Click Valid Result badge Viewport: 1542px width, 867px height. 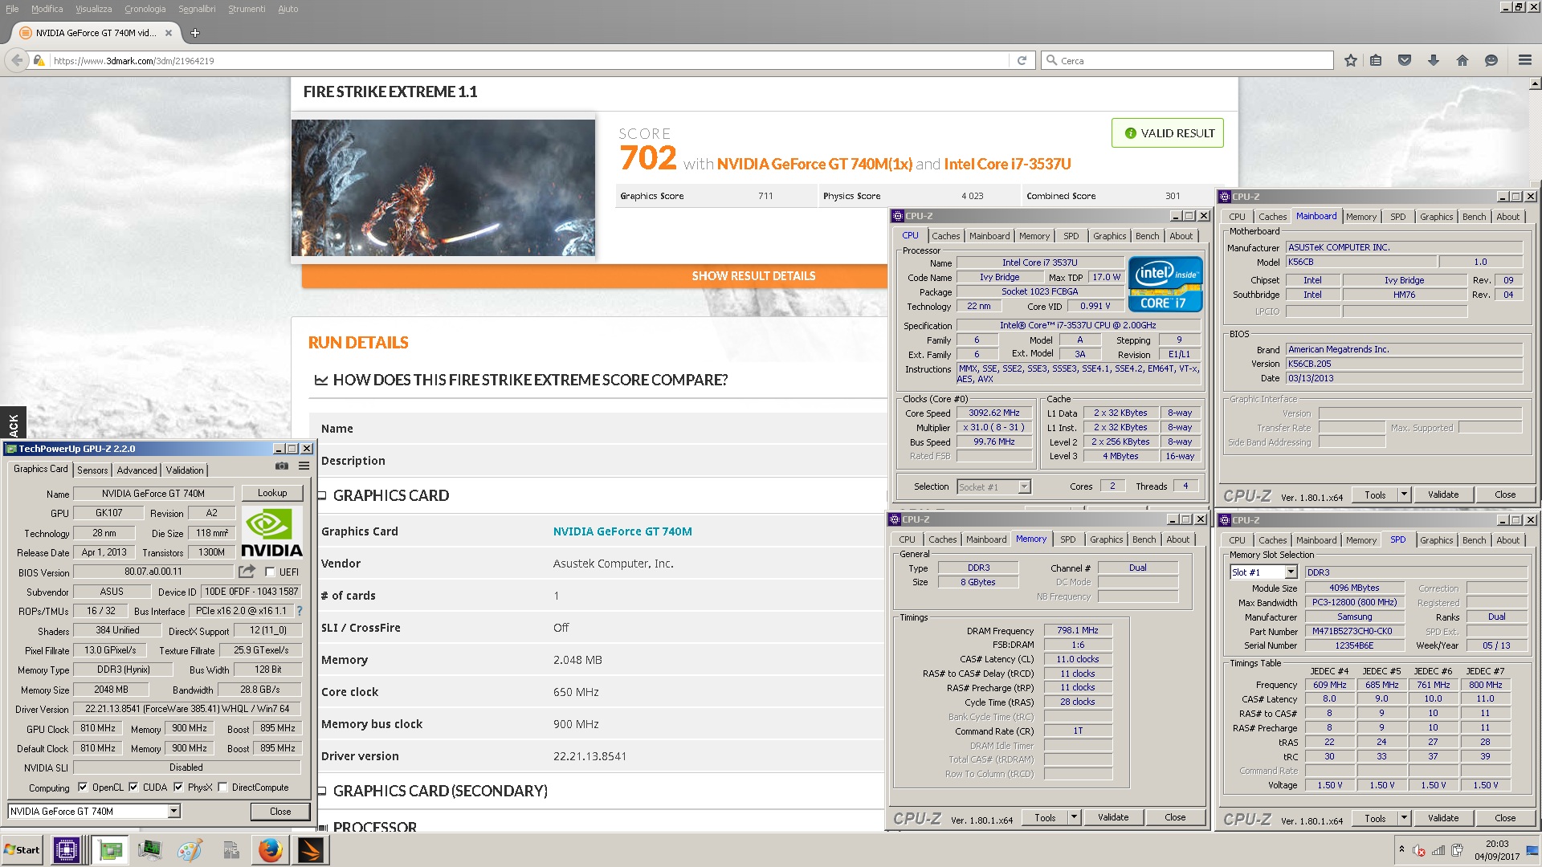point(1168,133)
